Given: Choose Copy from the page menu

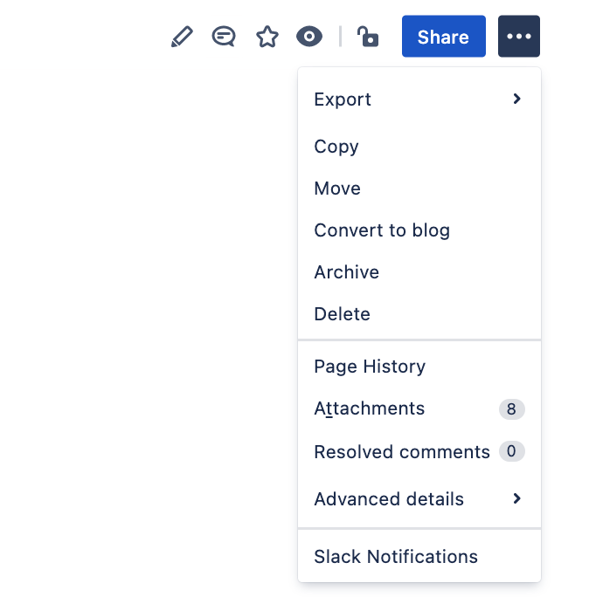Looking at the screenshot, I should click(x=336, y=147).
